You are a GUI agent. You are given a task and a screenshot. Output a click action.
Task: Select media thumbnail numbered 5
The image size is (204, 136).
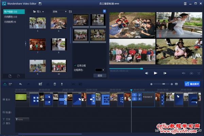[38, 23]
